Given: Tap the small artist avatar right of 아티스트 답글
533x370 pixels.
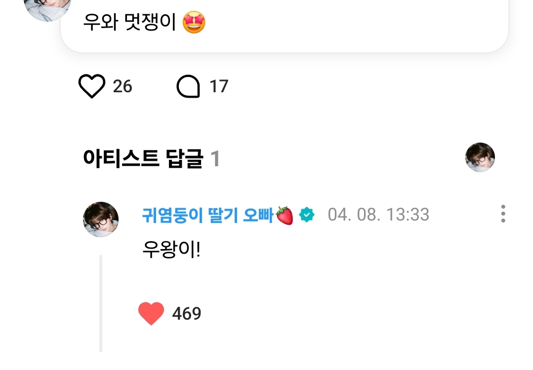Looking at the screenshot, I should coord(480,157).
